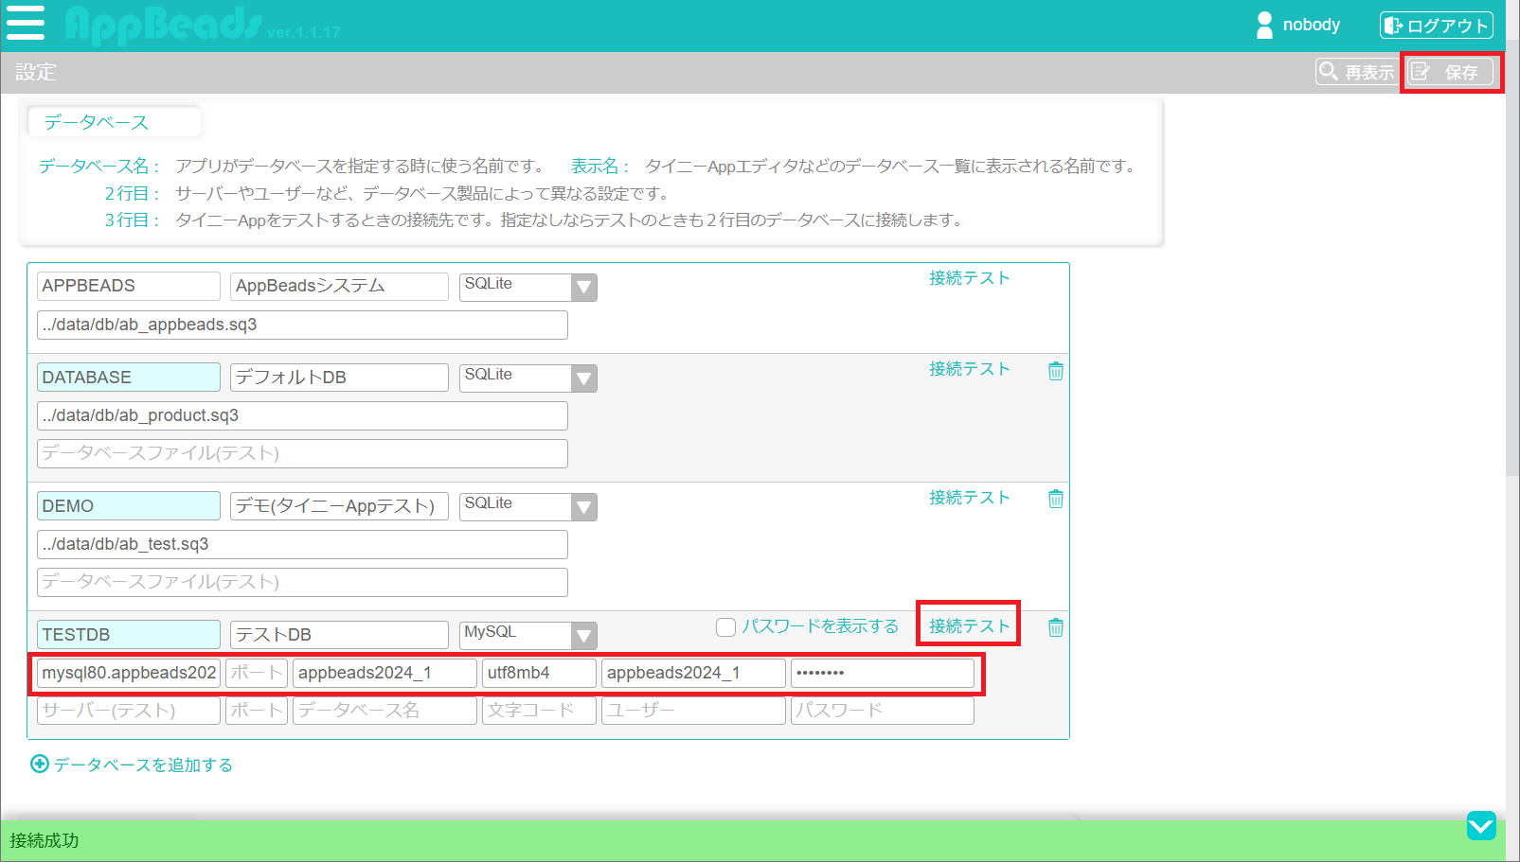Click the masked password field
Viewport: 1520px width, 862px height.
[x=883, y=673]
